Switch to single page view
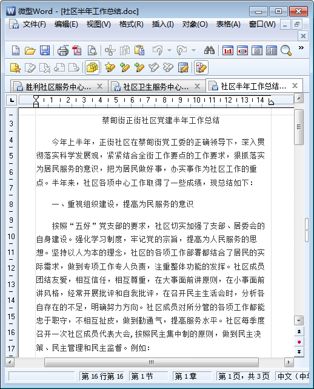 click(257, 50)
